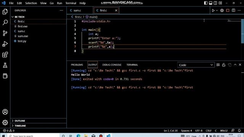This screenshot has height=137, width=244.
Task: Open the Source Control view
Action: point(5,33)
